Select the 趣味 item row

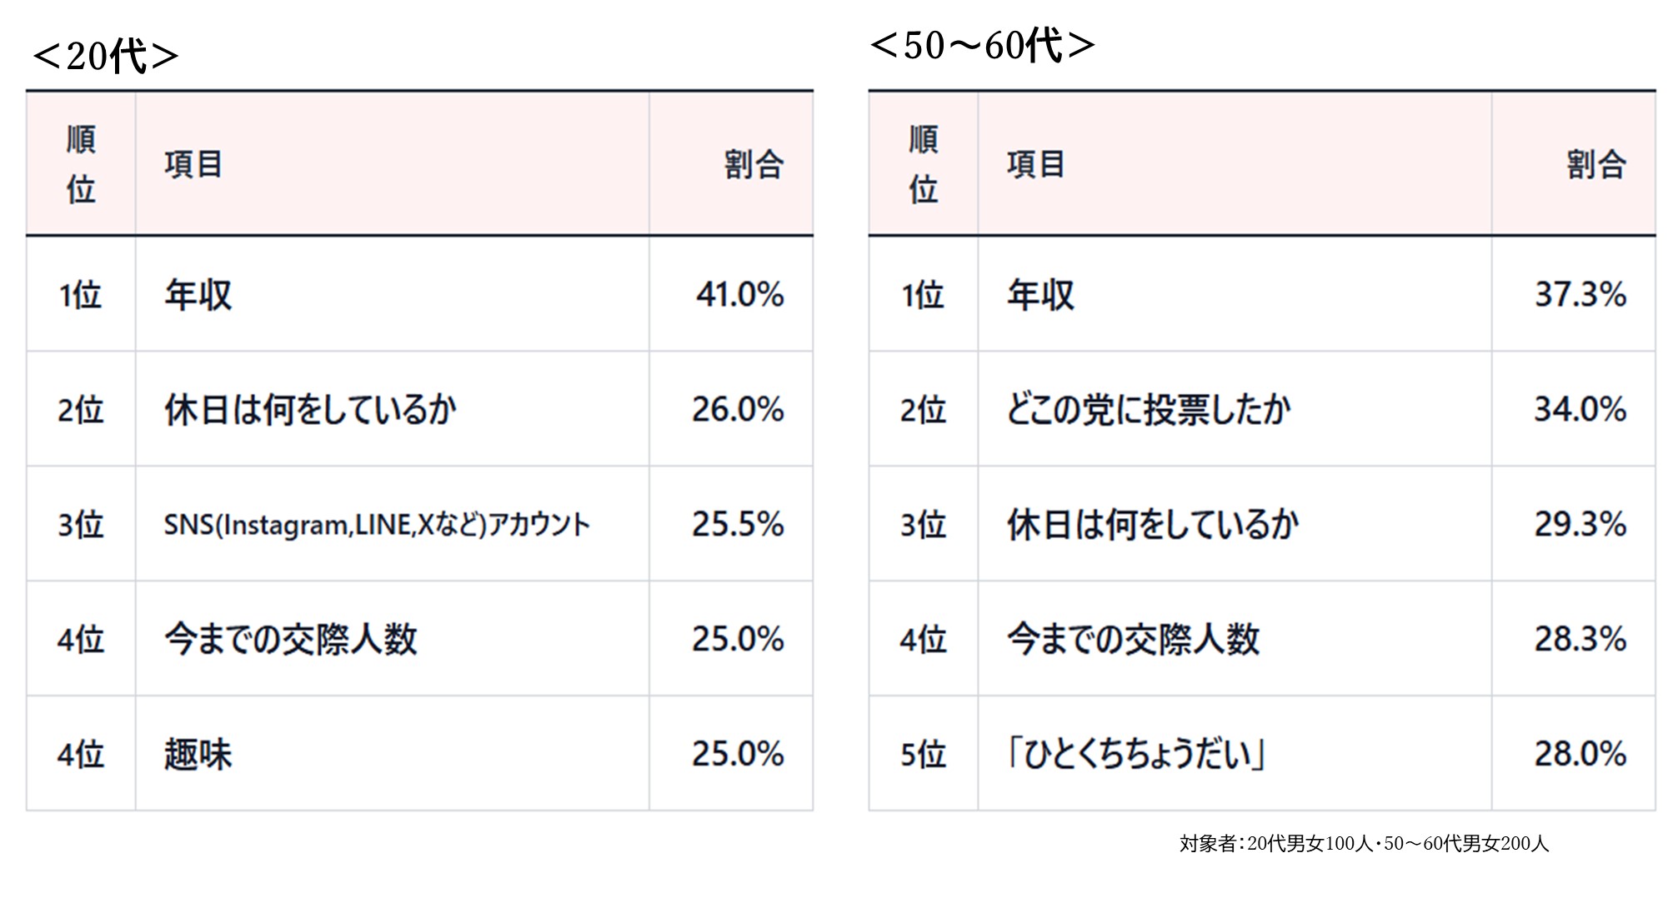pos(198,754)
